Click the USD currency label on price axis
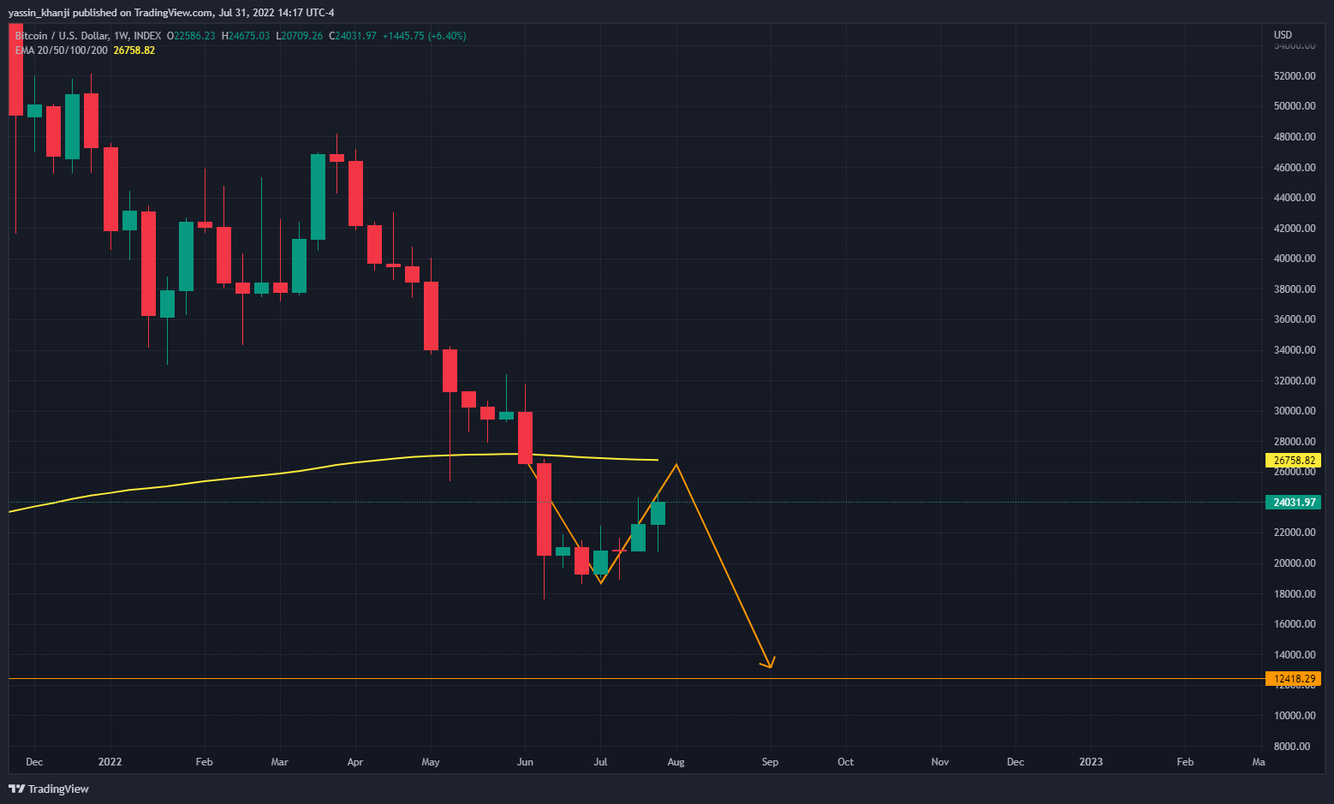The image size is (1334, 804). point(1283,35)
